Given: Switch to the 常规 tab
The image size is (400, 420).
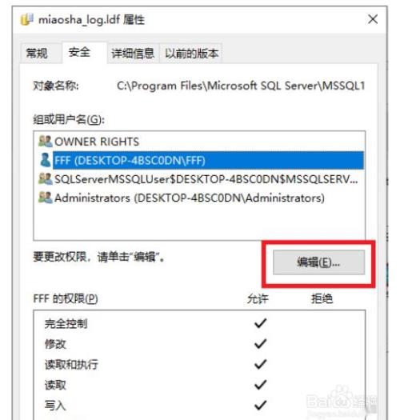Looking at the screenshot, I should click(38, 53).
